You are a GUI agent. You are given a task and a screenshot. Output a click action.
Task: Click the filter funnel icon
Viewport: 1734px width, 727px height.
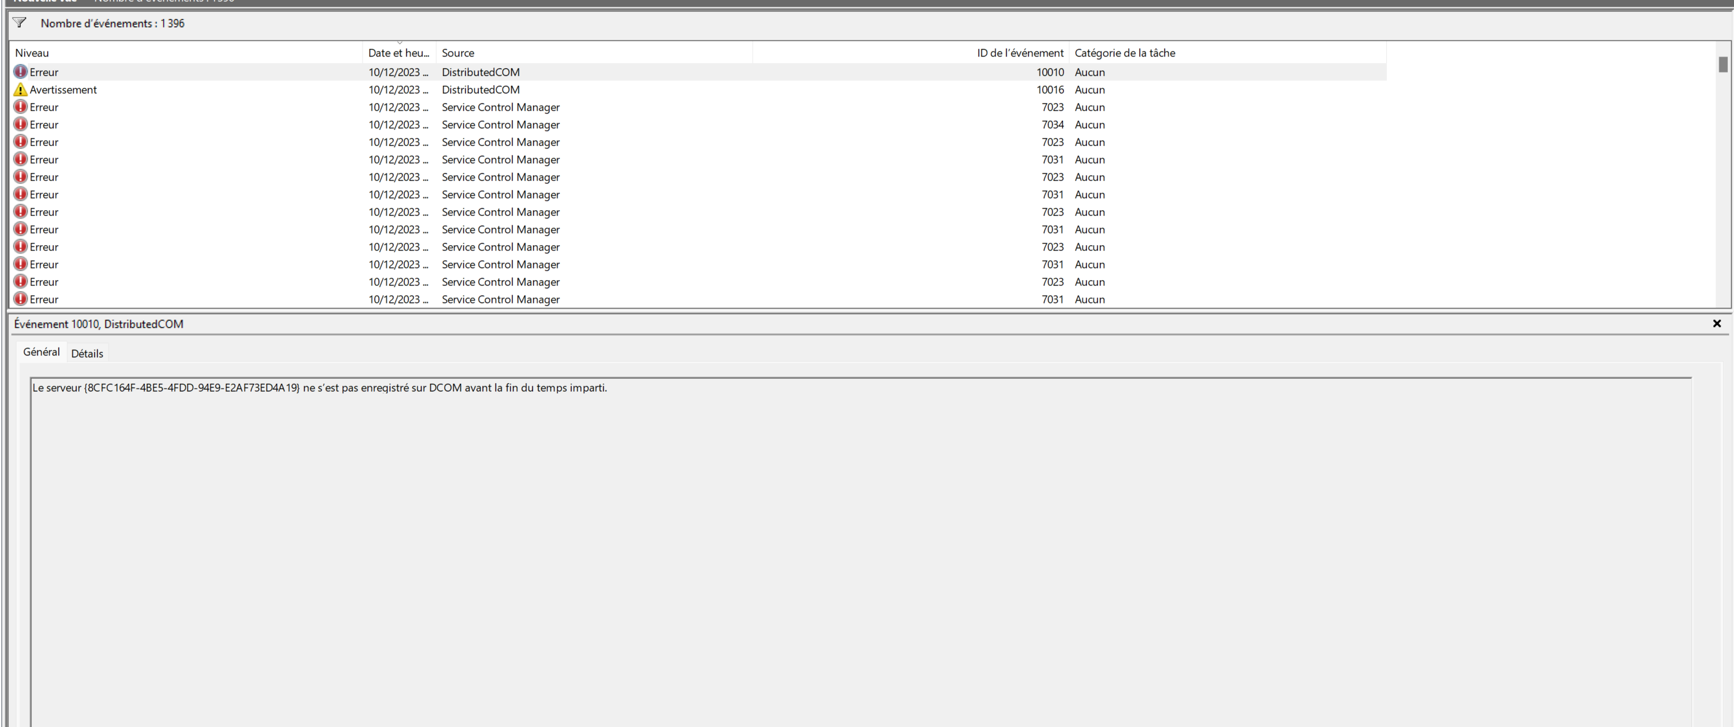(x=20, y=23)
